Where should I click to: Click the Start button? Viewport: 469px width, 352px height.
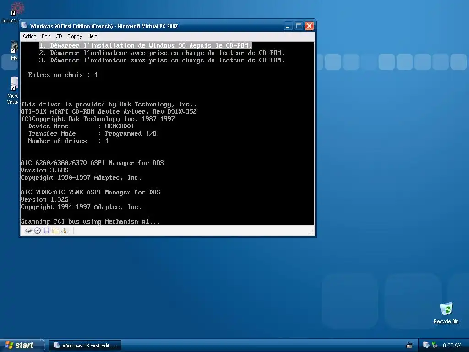[22, 346]
